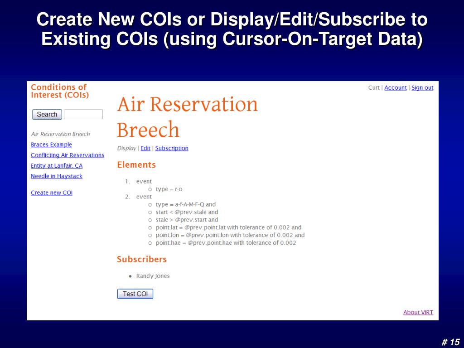This screenshot has width=464, height=348.
Task: Click 'type = a-f-A-M-F-Q and' condition
Action: pos(185,204)
